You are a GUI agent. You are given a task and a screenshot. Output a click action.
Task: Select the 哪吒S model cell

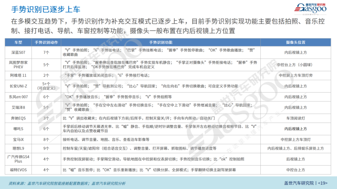[x=18, y=129]
